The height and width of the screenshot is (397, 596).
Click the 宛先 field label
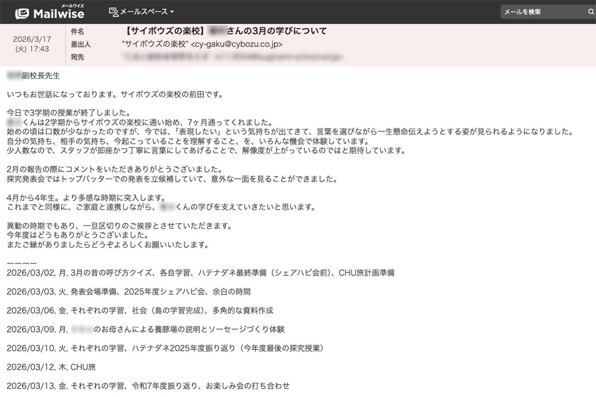click(78, 56)
